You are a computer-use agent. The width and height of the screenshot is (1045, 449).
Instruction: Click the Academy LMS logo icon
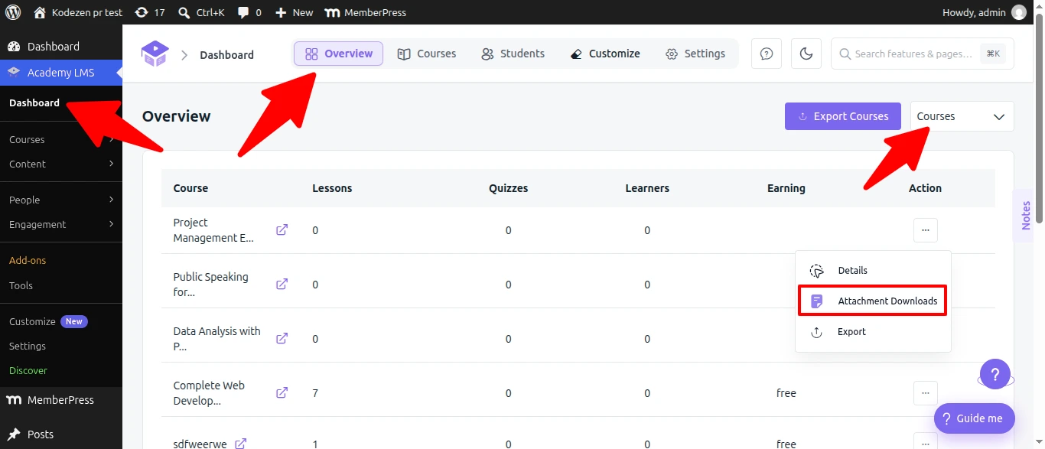[x=154, y=54]
